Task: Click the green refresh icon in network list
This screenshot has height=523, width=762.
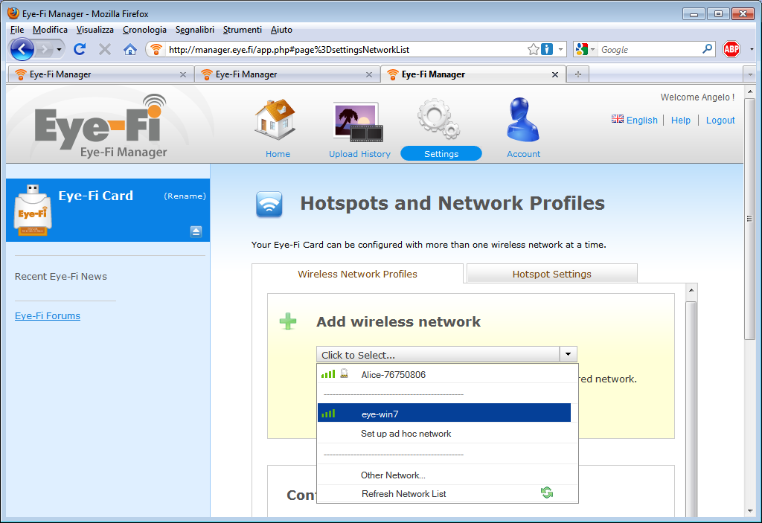Action: pyautogui.click(x=547, y=492)
